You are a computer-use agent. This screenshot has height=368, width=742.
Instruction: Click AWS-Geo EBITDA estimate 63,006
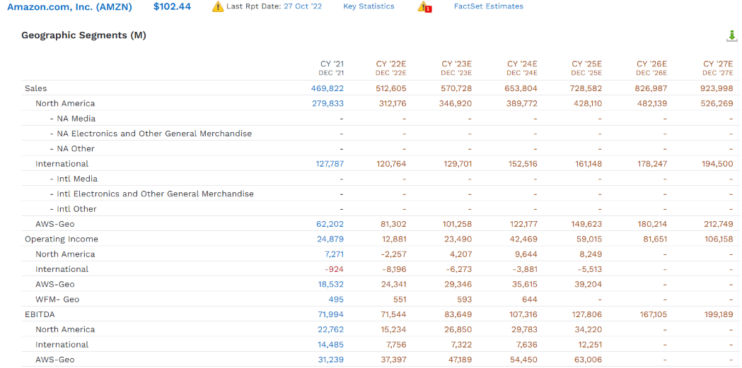pyautogui.click(x=589, y=360)
